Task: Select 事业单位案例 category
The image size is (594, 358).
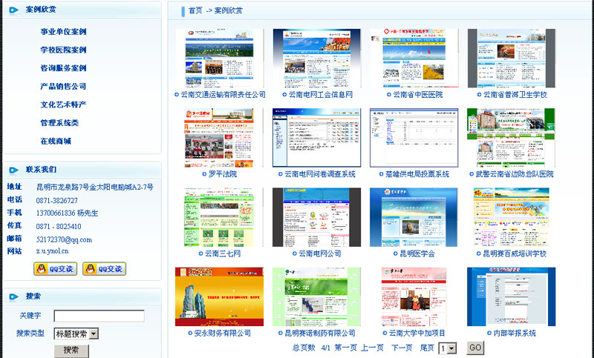Action: pyautogui.click(x=64, y=32)
